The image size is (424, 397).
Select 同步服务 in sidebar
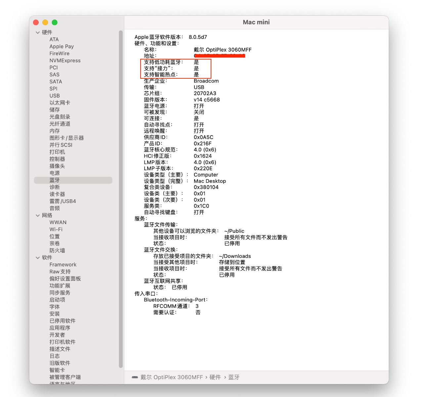60,293
